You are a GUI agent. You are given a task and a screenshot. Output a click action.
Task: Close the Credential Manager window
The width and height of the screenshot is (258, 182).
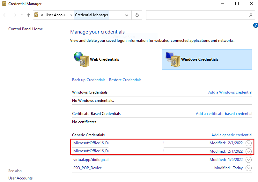pyautogui.click(x=251, y=4)
